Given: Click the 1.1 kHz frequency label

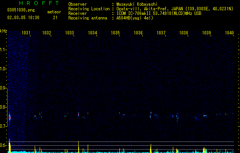Looking at the screenshot, I should (x=3, y=50).
